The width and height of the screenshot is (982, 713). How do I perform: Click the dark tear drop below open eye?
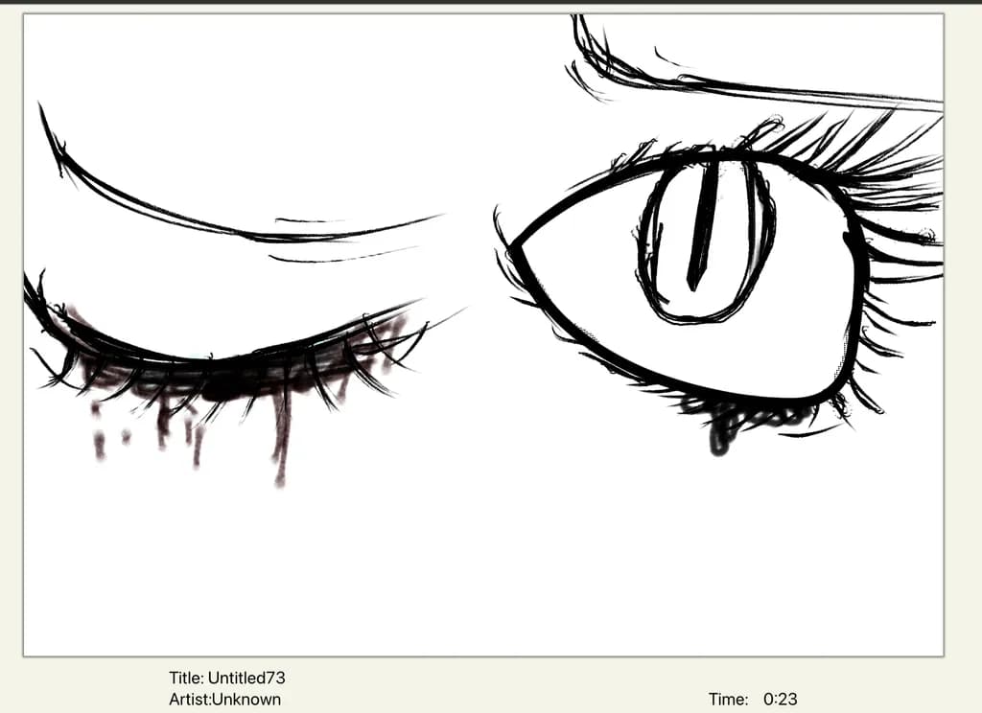pyautogui.click(x=719, y=438)
